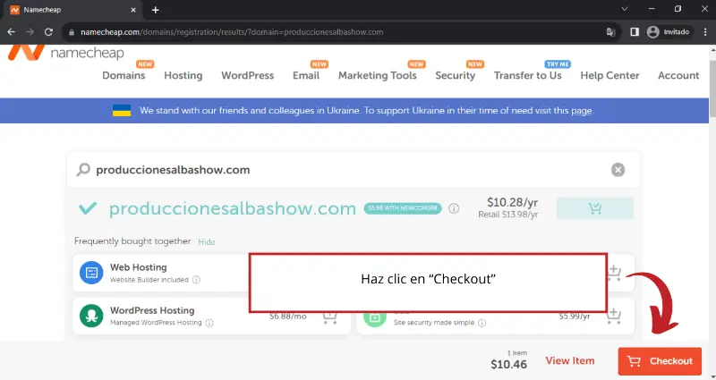Click the info icon beside Managed WordPress Hosting

[x=209, y=323]
